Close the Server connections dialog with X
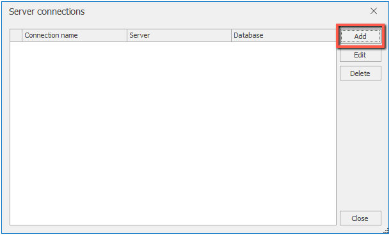This screenshot has height=235, width=391. [x=374, y=11]
